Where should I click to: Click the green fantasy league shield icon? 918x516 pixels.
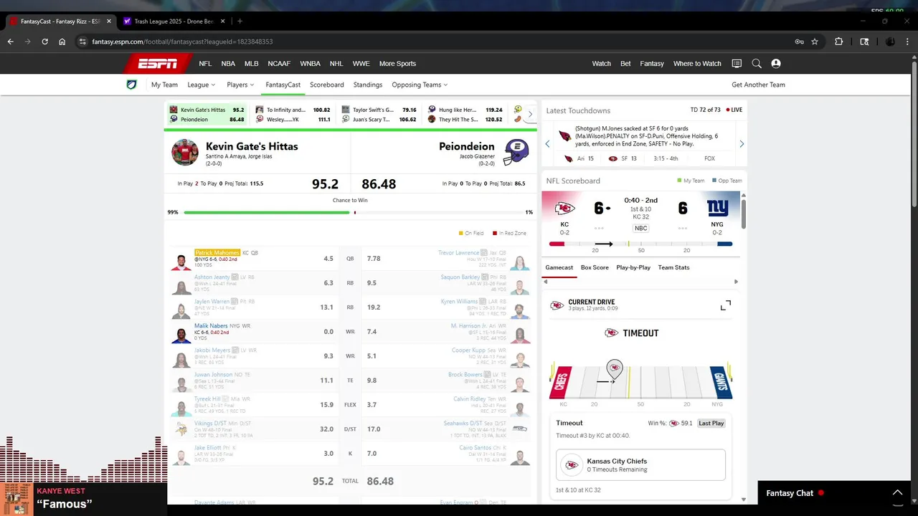(131, 85)
